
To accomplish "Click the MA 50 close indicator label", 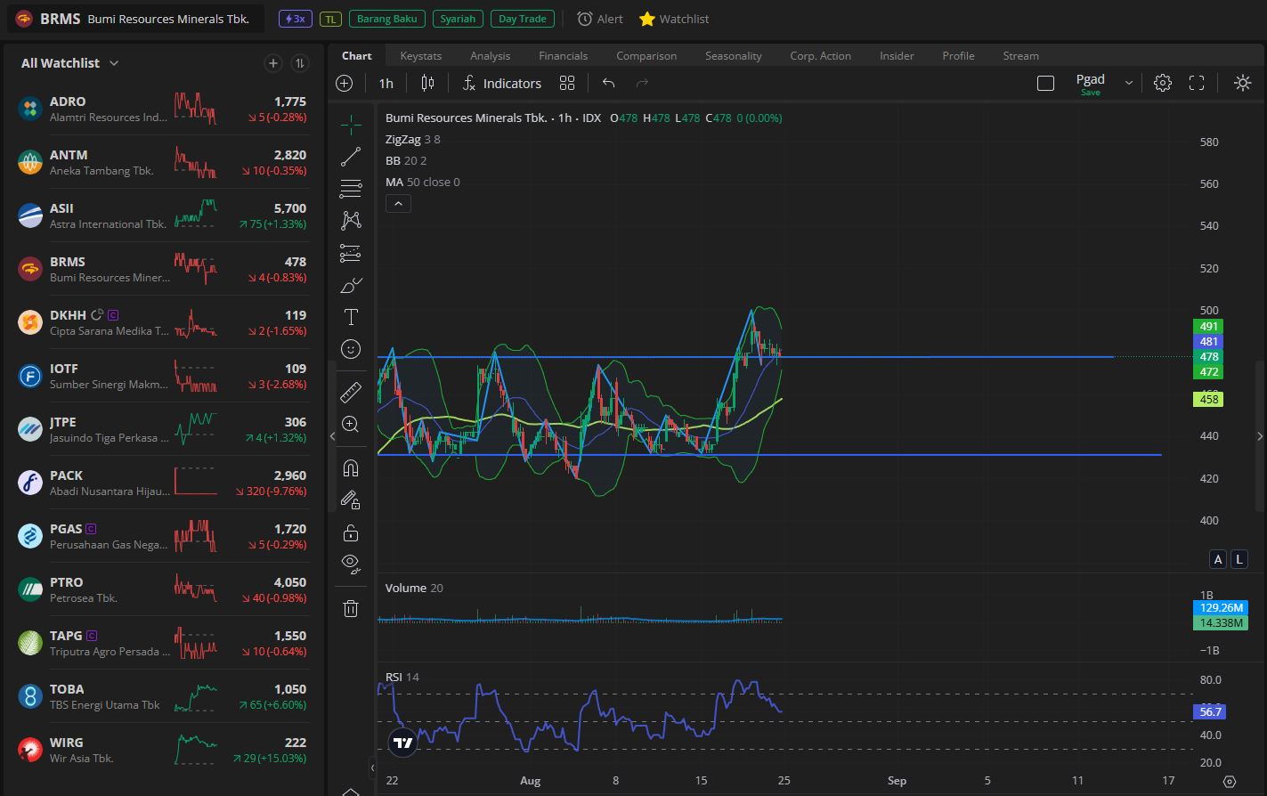I will (x=422, y=182).
